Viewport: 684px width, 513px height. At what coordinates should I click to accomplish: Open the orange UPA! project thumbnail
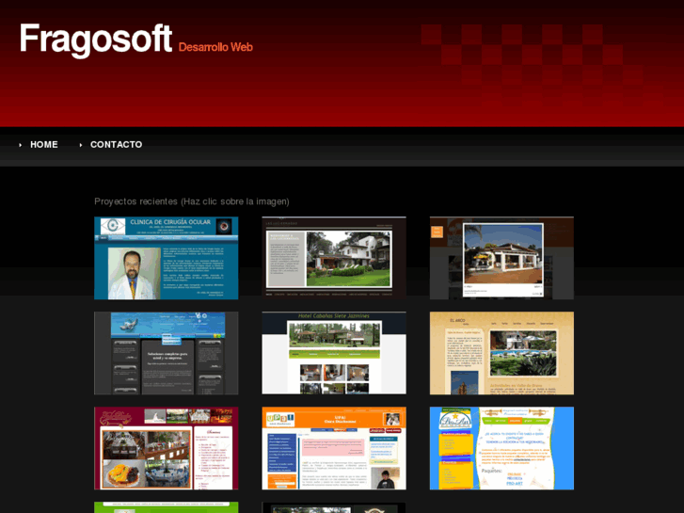pyautogui.click(x=334, y=448)
